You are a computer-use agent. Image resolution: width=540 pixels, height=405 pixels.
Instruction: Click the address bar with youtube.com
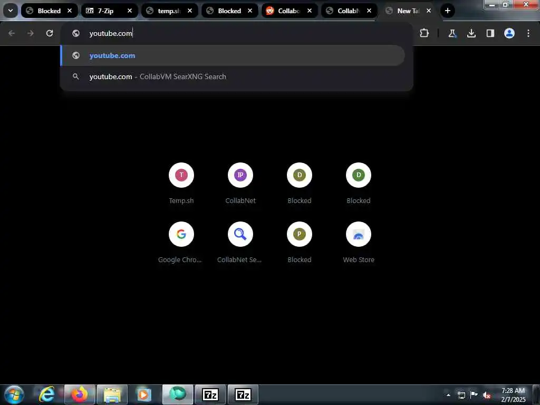237,33
